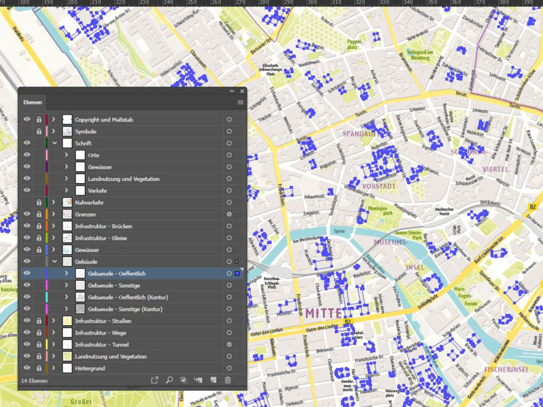Open the Ebenen panel menu icon

pos(239,102)
